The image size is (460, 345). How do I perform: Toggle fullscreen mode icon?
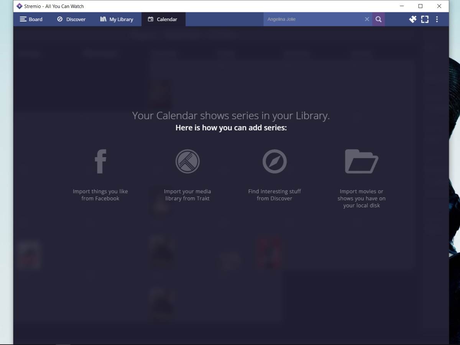pyautogui.click(x=425, y=19)
